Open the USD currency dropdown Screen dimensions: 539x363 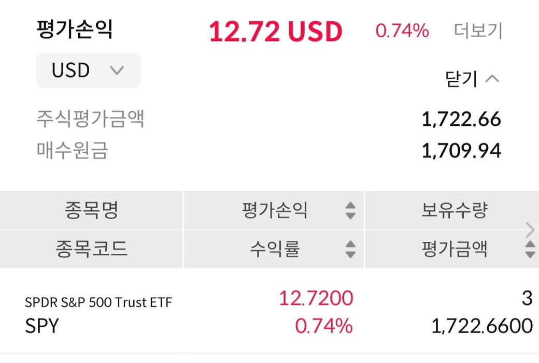click(88, 70)
